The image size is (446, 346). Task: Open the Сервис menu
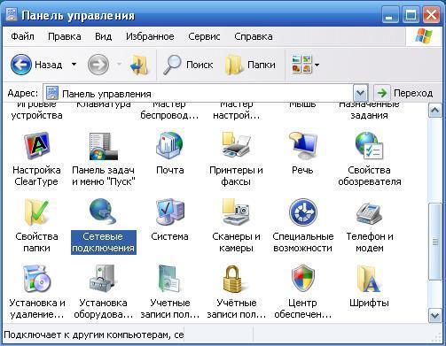204,36
